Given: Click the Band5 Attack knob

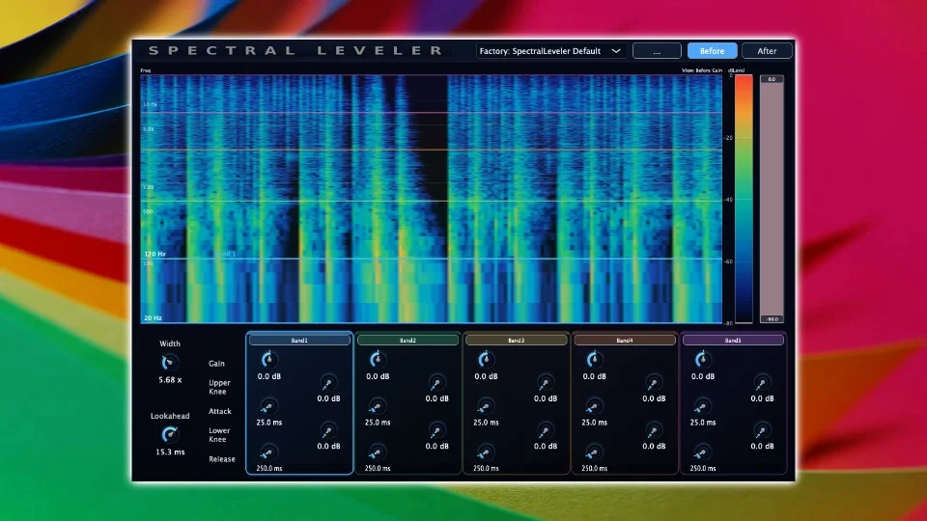Looking at the screenshot, I should (x=702, y=407).
